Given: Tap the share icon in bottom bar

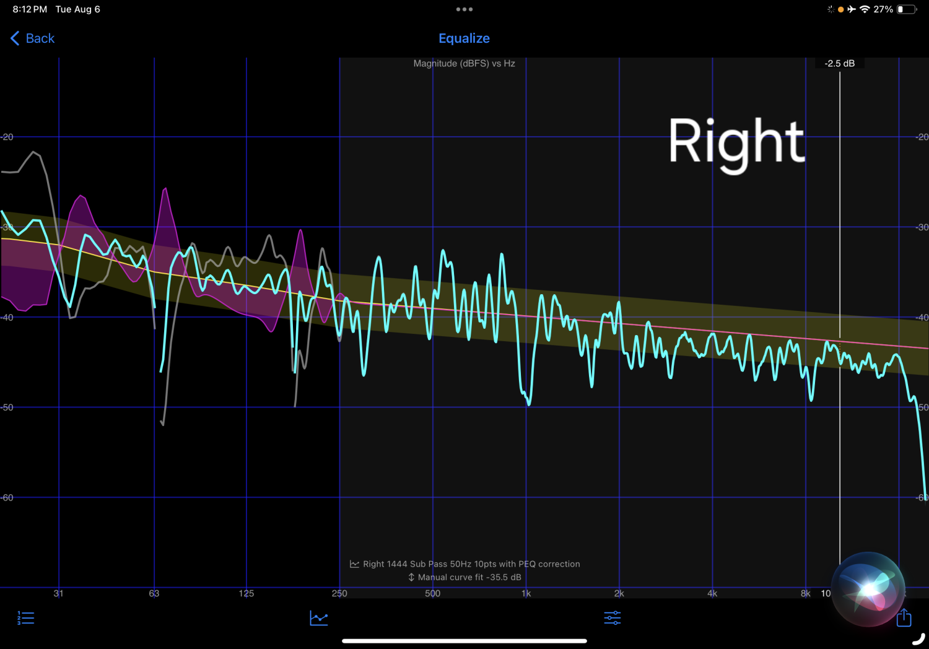Looking at the screenshot, I should [904, 617].
